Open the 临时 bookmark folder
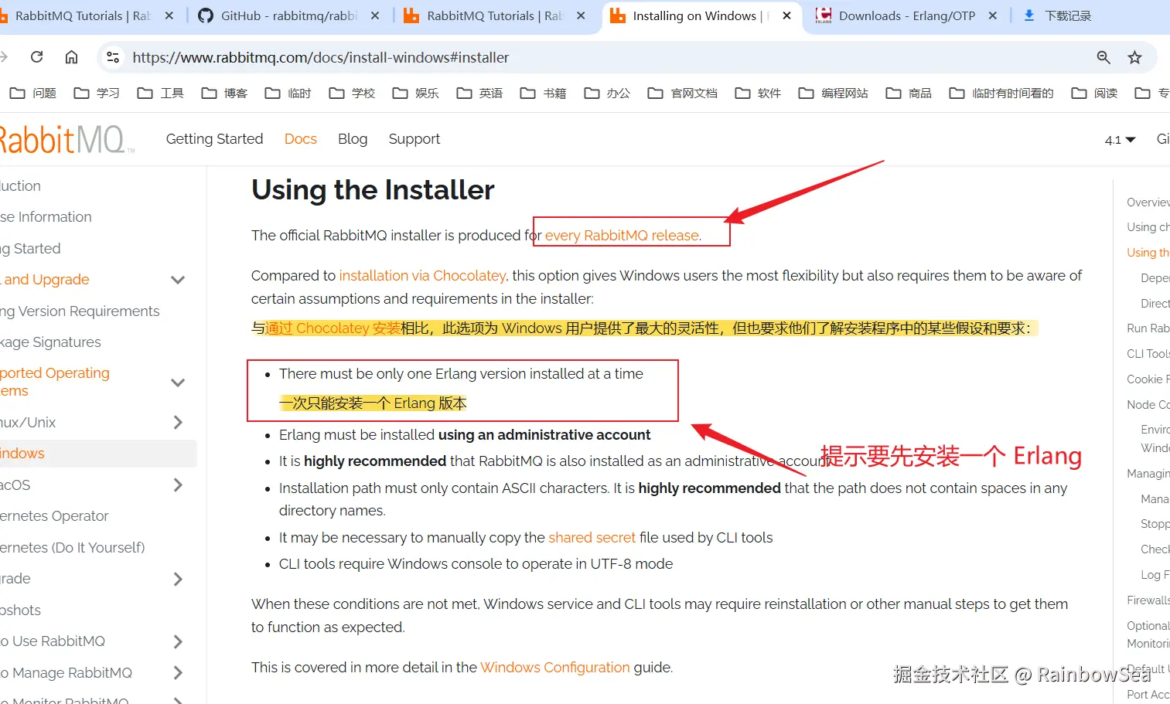 point(288,94)
